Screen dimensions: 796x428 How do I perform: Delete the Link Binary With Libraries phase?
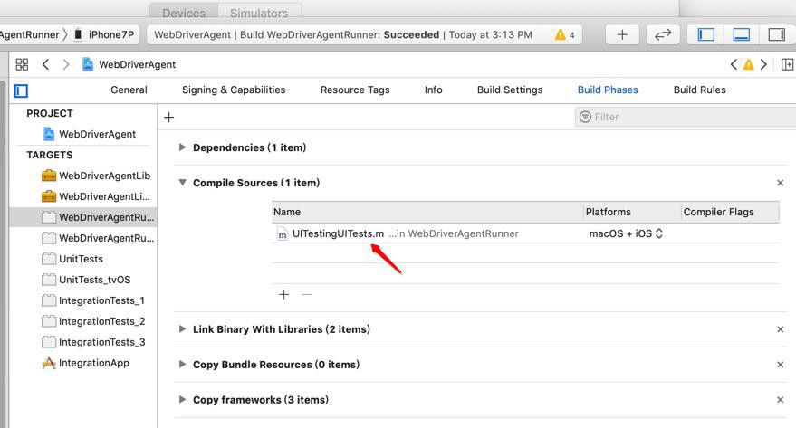[x=781, y=329]
